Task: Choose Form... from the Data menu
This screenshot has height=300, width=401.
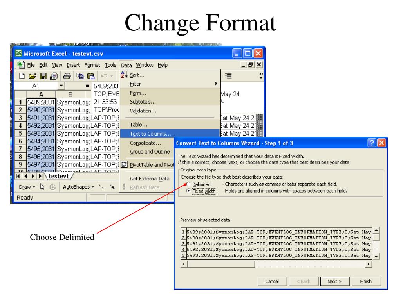Action: [x=170, y=93]
